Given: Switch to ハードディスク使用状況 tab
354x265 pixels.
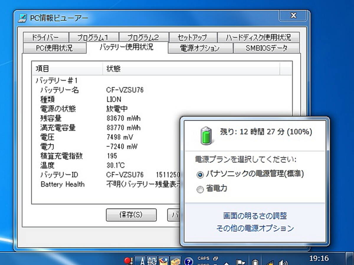Looking at the screenshot, I should coord(258,37).
